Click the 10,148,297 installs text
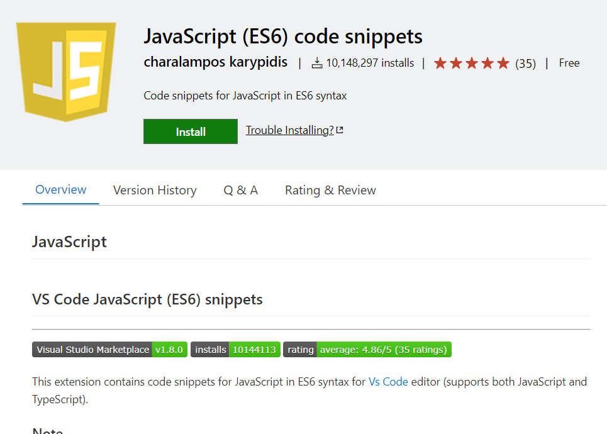The width and height of the screenshot is (607, 434). coord(370,63)
